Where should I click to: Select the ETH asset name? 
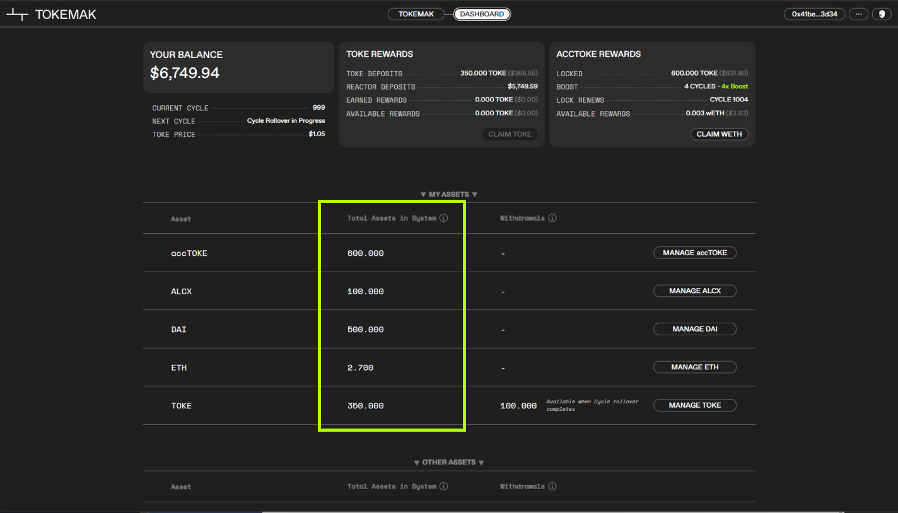click(x=178, y=367)
